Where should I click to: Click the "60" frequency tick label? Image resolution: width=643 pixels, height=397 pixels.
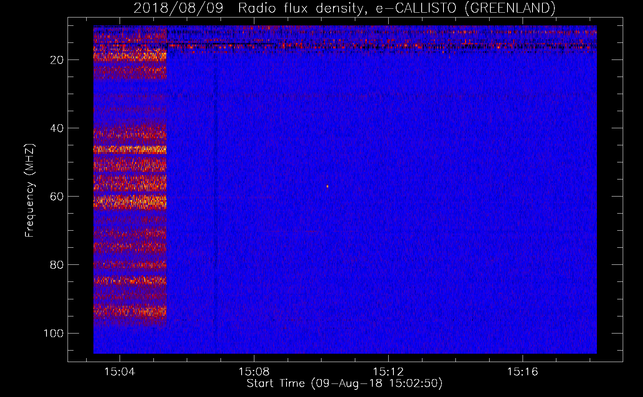pyautogui.click(x=57, y=197)
